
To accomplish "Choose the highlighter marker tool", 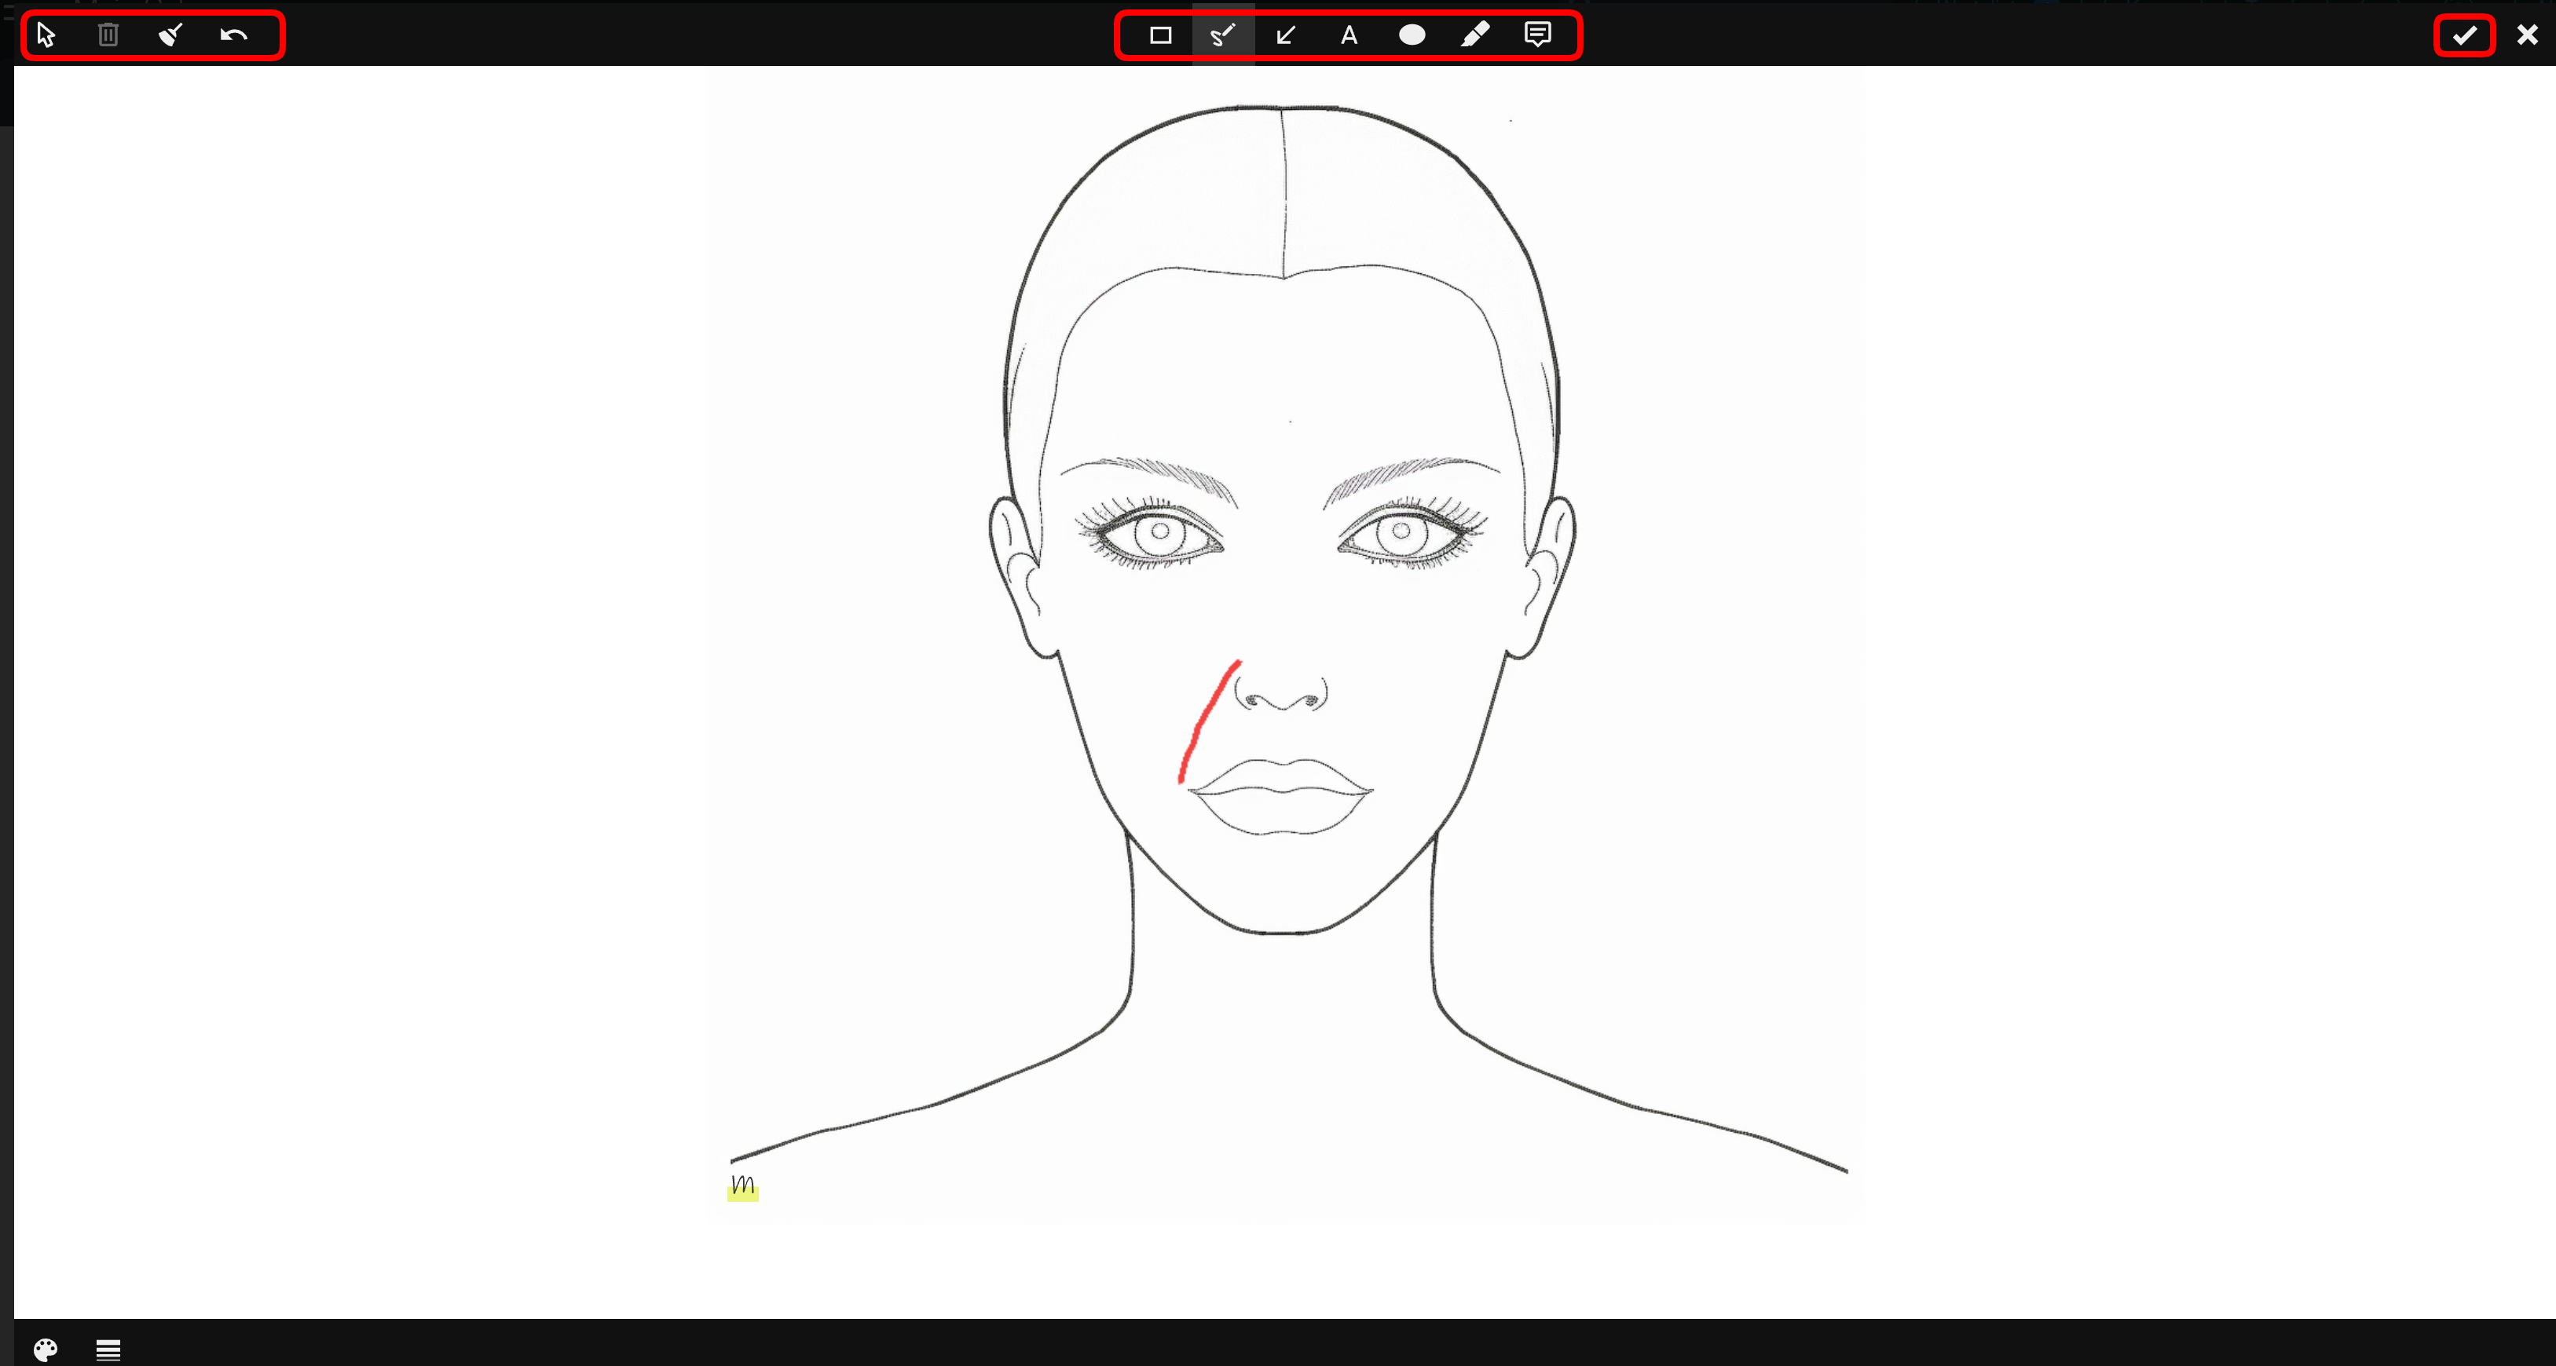I will [x=1475, y=35].
